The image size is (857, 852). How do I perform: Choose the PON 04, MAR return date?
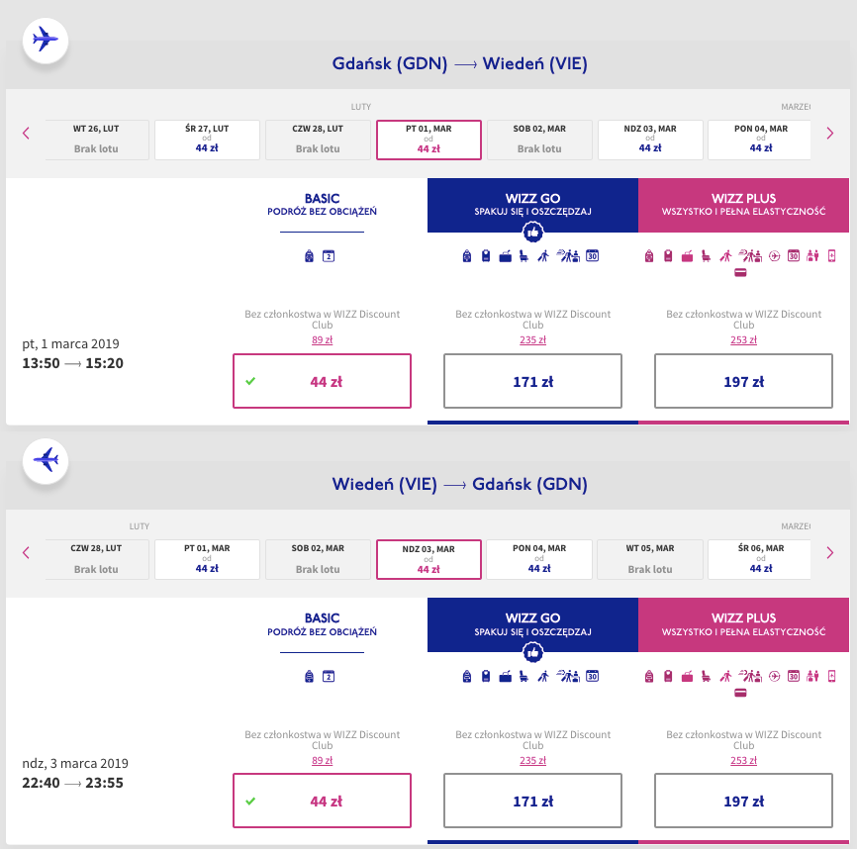point(539,560)
